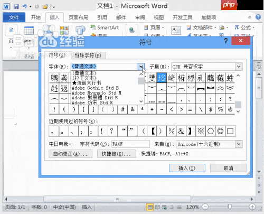Select the print layout view icon
Screen dimensions: 264x214
point(150,207)
